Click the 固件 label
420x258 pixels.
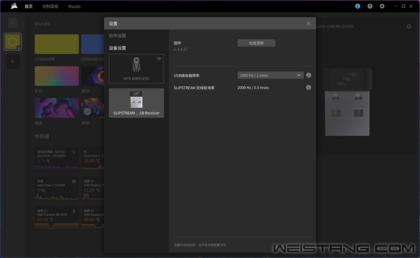coord(177,43)
